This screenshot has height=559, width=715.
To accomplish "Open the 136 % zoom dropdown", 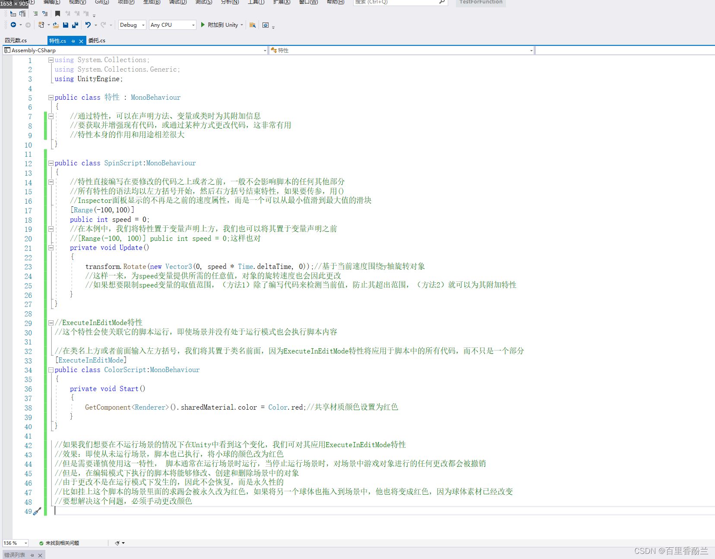I will click(16, 543).
